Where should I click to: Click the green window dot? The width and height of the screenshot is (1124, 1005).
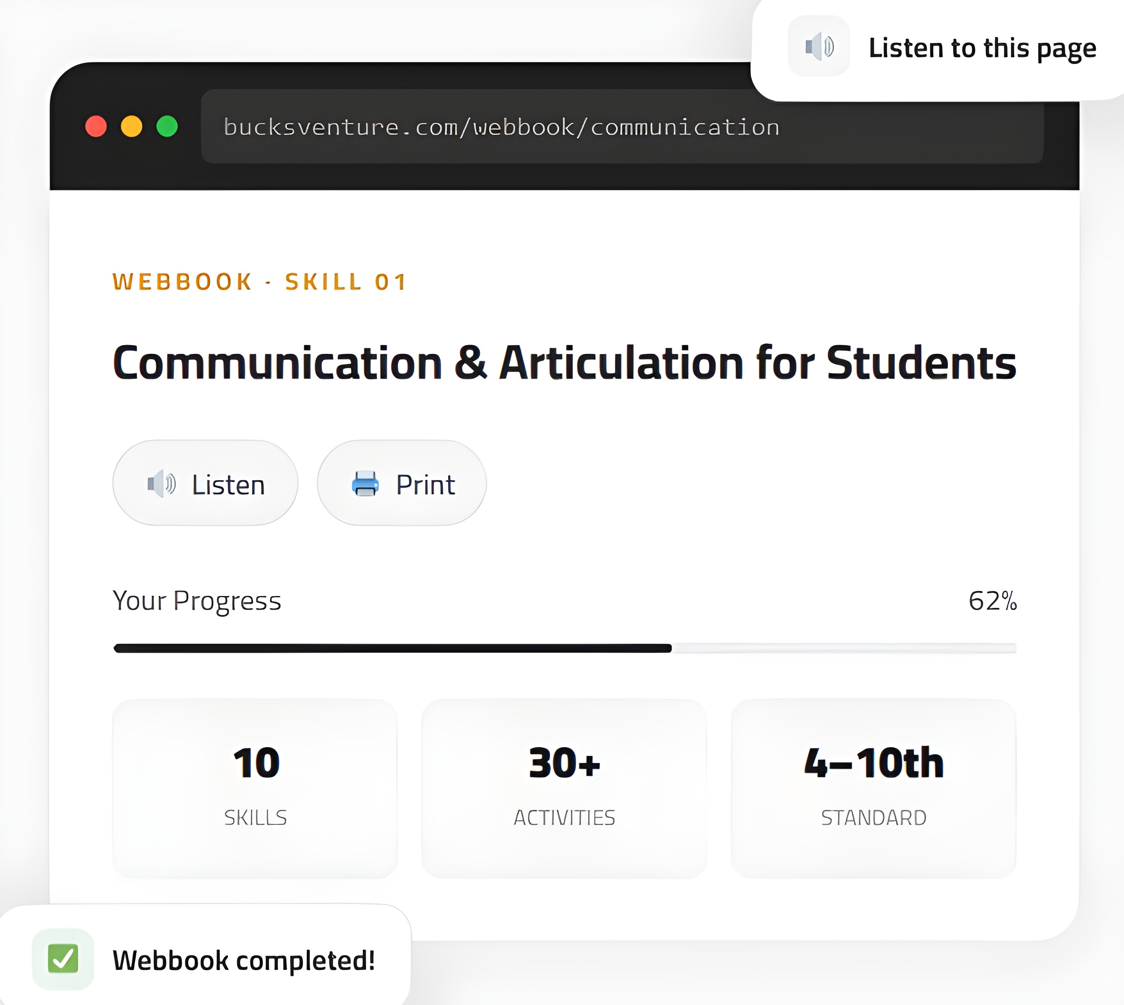tap(167, 126)
